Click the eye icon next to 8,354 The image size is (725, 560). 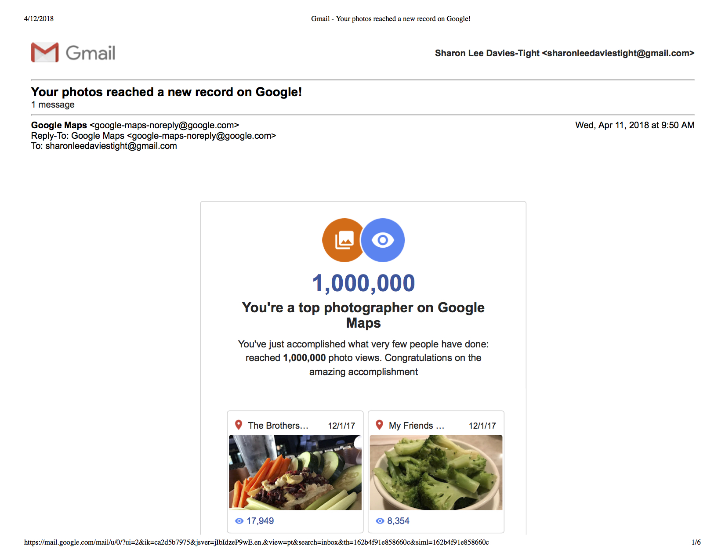pos(380,521)
